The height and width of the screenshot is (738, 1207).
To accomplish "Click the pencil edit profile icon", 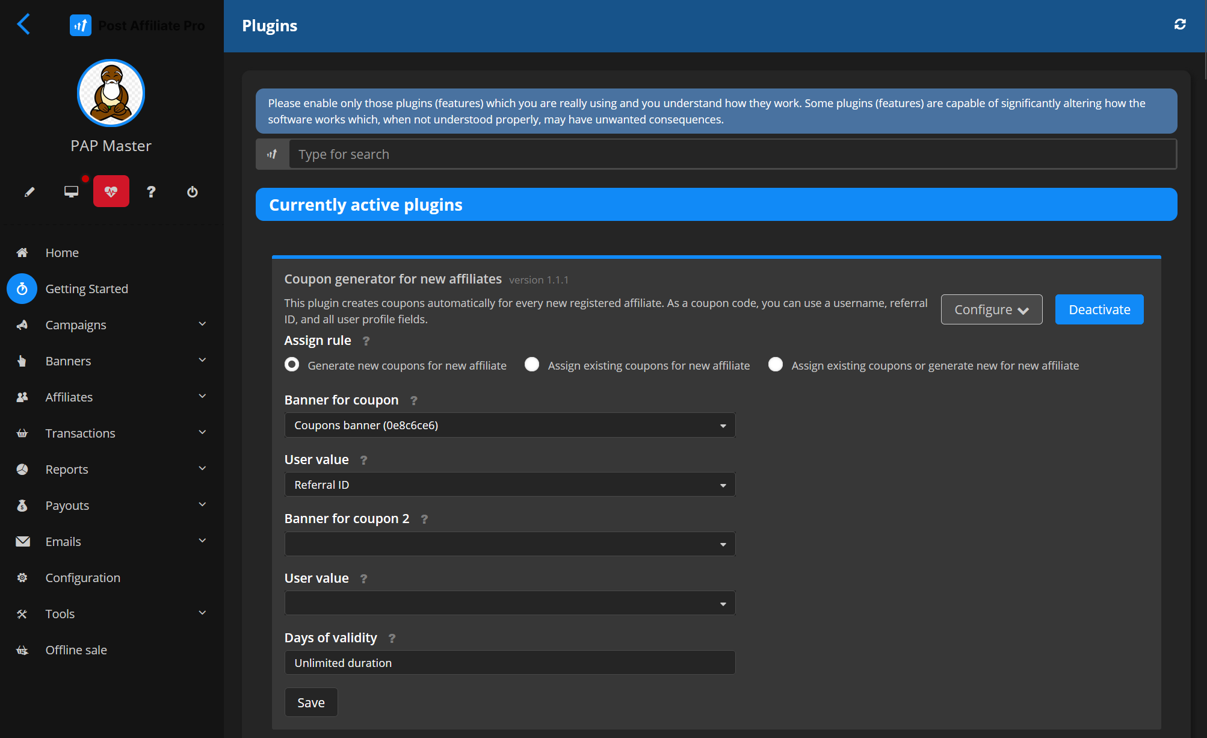I will (x=29, y=192).
